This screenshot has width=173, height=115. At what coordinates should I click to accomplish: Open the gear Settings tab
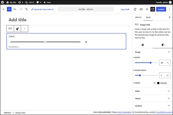pos(143,45)
